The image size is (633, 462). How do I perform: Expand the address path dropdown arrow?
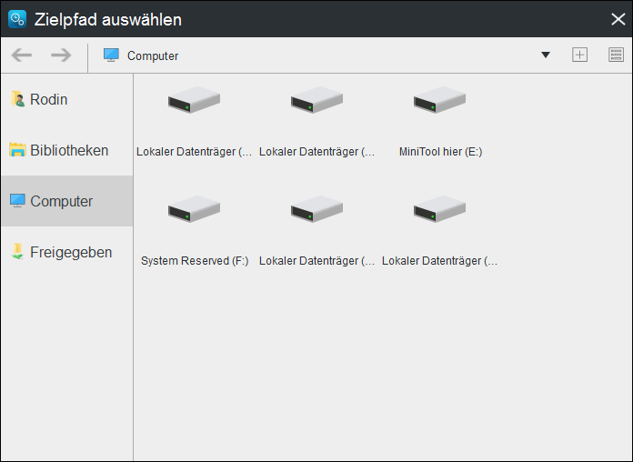(546, 55)
